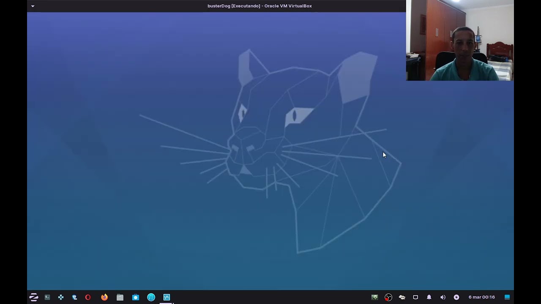Open the OBS Studio tray icon

click(x=388, y=297)
